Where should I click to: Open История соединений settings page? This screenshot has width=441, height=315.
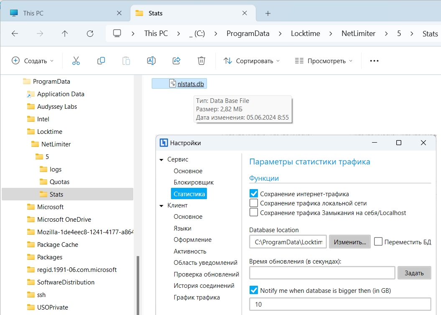pyautogui.click(x=204, y=286)
